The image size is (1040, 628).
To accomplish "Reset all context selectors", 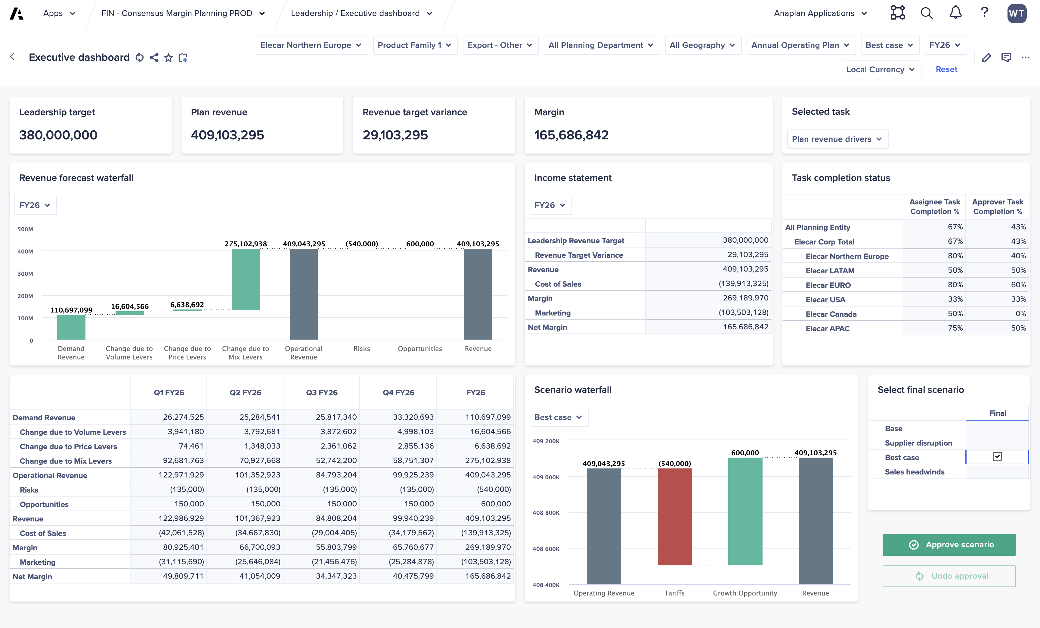I will click(946, 69).
